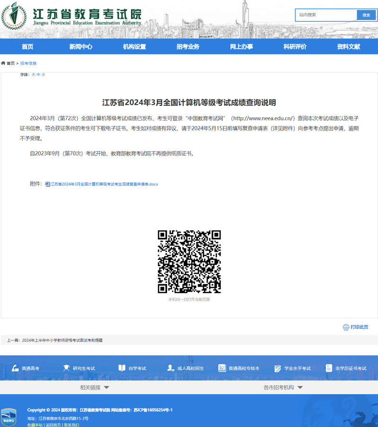Set font size to 中 (medium)
The width and height of the screenshot is (378, 427).
(38, 75)
